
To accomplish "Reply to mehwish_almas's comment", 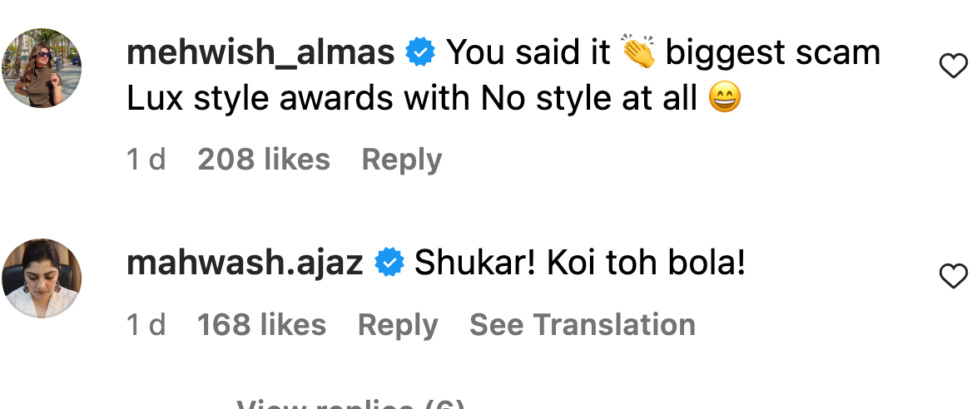I will pos(402,160).
